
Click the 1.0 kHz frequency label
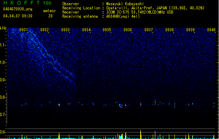point(3,63)
